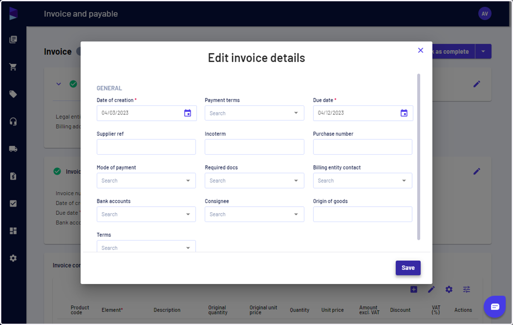Viewport: 513px width, 325px height.
Task: Expand the Bank accounts dropdown
Action: pos(188,214)
